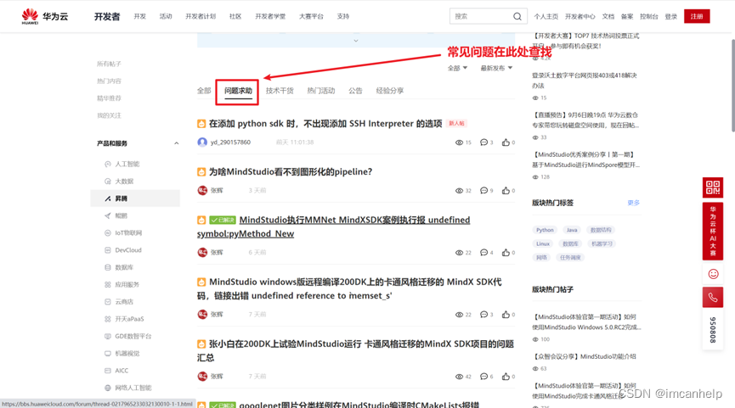Open the 开发 top menu
This screenshot has width=735, height=408.
139,16
